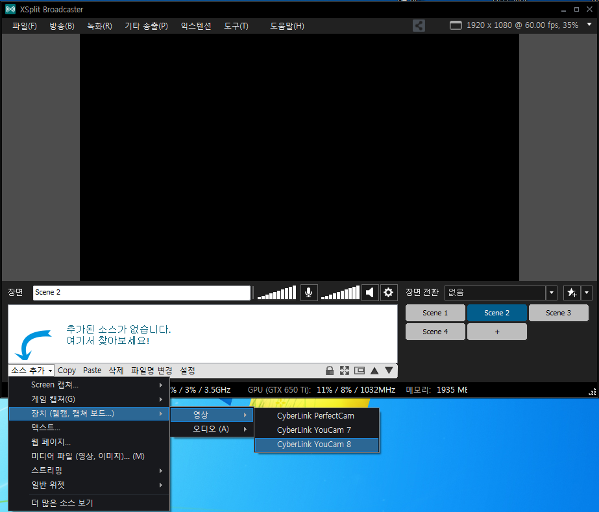Click the share icon in menu bar

(419, 25)
